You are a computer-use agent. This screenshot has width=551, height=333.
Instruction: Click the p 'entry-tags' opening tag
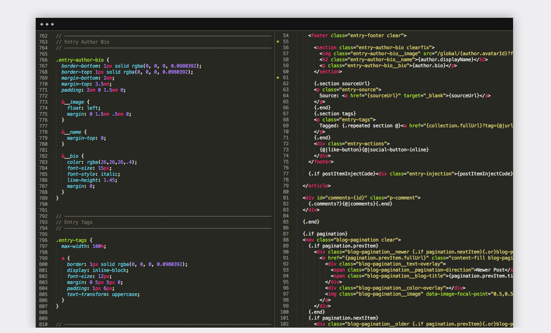[345, 119]
